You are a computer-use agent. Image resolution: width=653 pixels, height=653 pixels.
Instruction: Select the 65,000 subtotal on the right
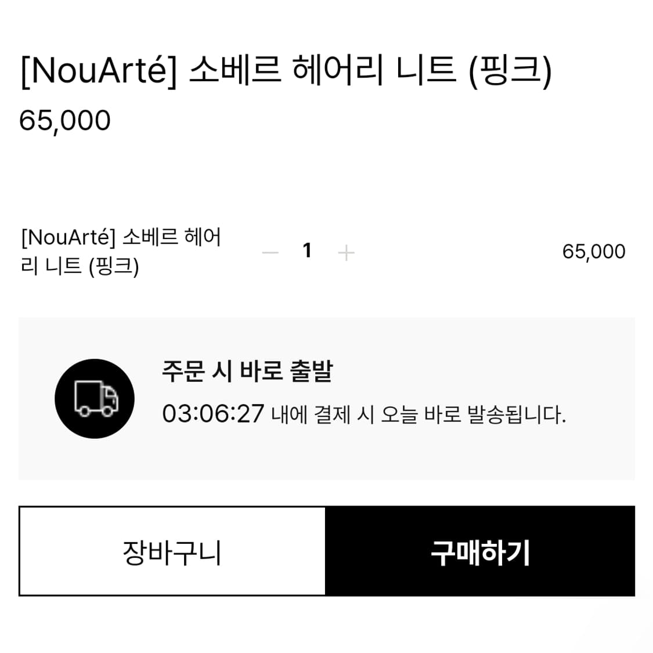pos(593,251)
